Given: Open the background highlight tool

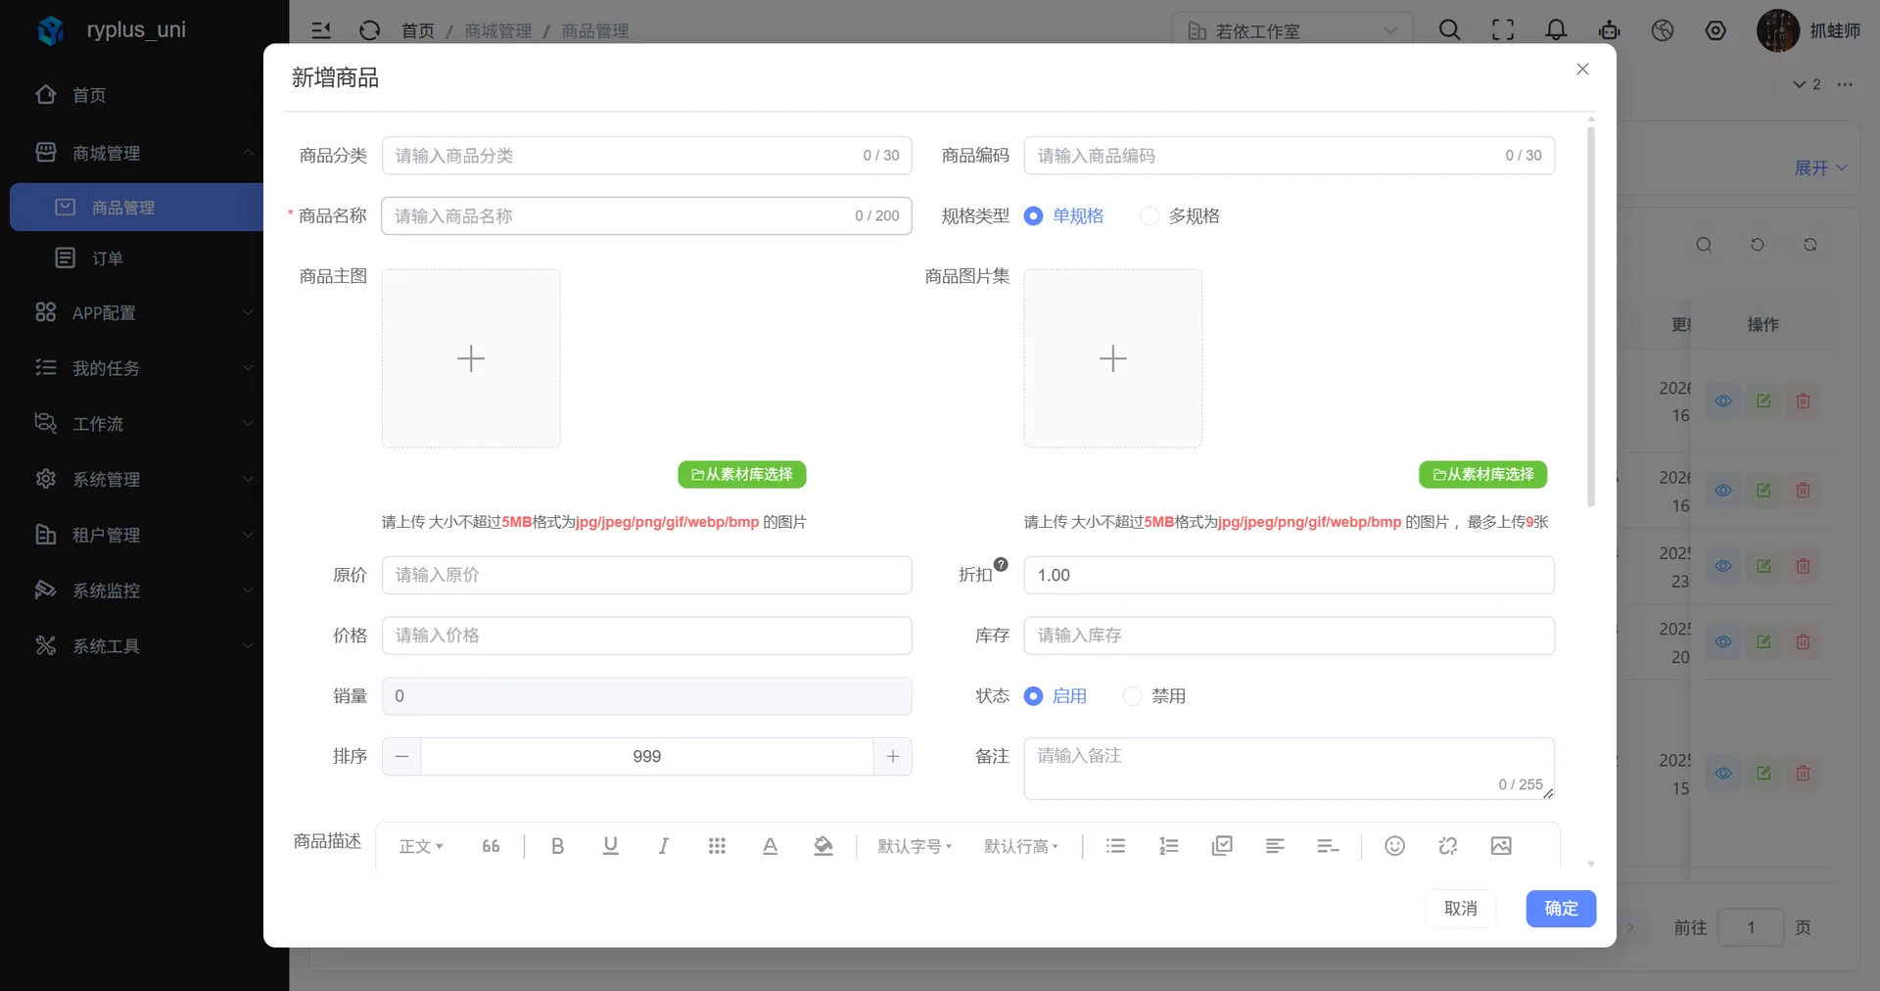Looking at the screenshot, I should tap(822, 846).
